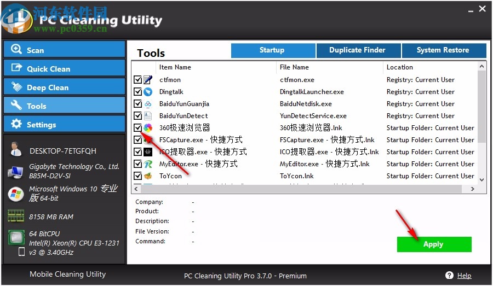Uncheck the ctfmon startup checkbox
This screenshot has width=493, height=286.
[137, 80]
